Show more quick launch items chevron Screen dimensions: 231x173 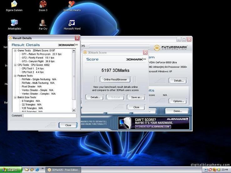[43, 168]
